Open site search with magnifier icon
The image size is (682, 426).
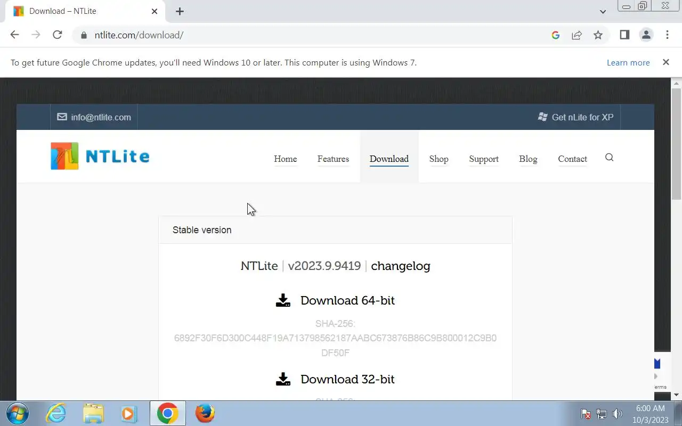coord(610,157)
